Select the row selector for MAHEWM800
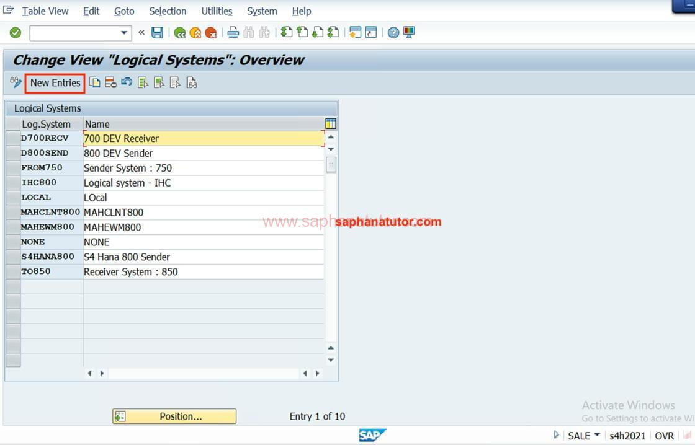695x445 pixels. 13,227
